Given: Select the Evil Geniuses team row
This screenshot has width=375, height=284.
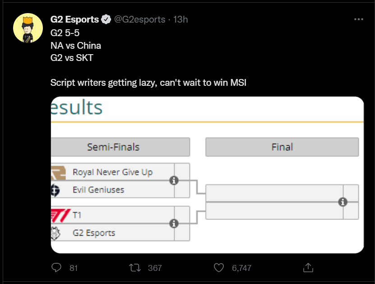Looking at the screenshot, I should tap(120, 190).
